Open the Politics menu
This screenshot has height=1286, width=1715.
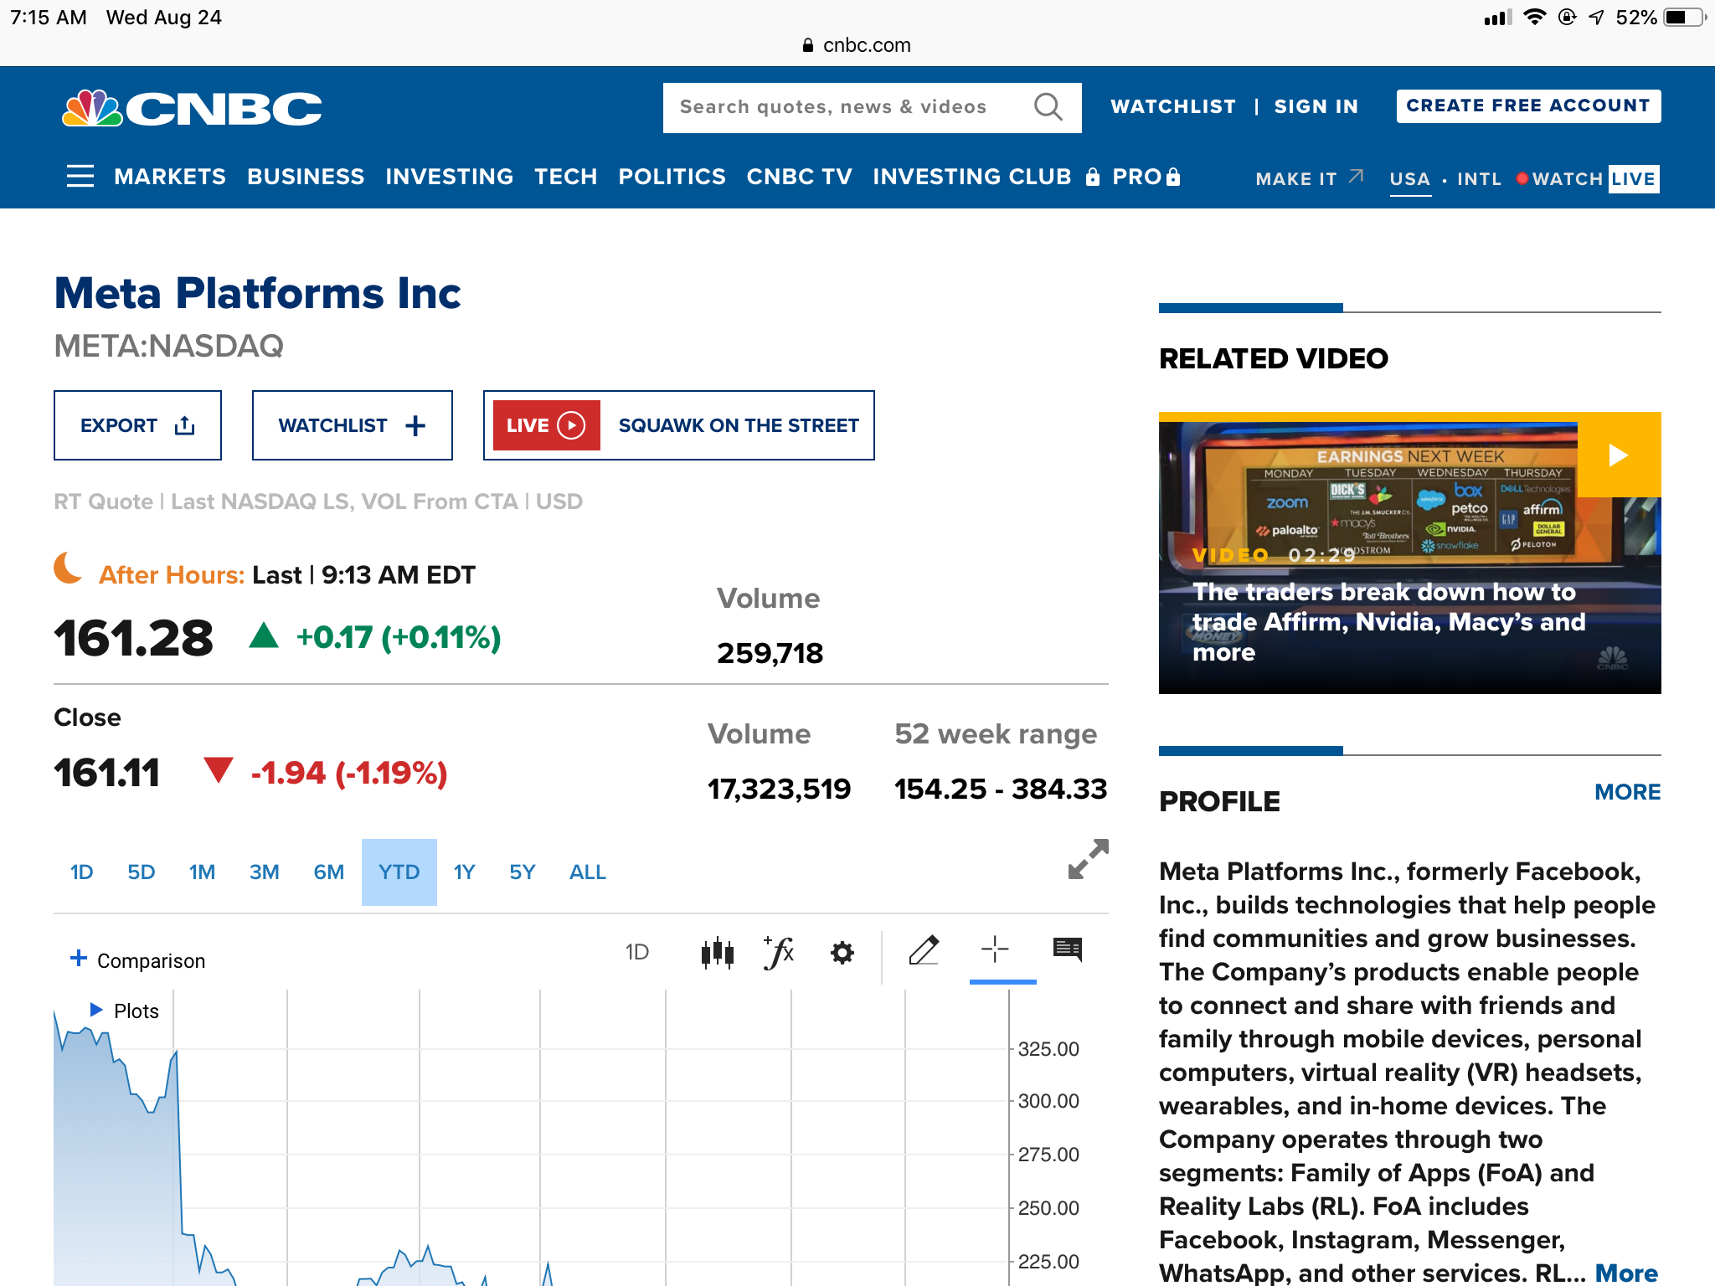point(672,177)
